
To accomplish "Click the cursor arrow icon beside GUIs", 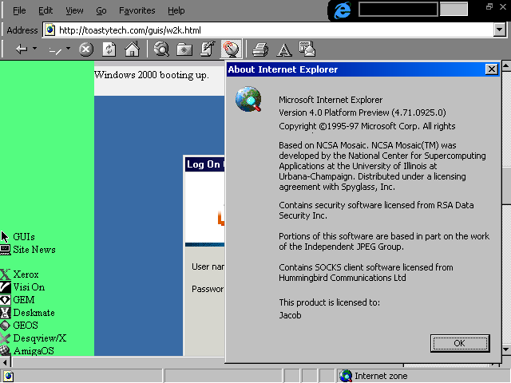I will 5,237.
